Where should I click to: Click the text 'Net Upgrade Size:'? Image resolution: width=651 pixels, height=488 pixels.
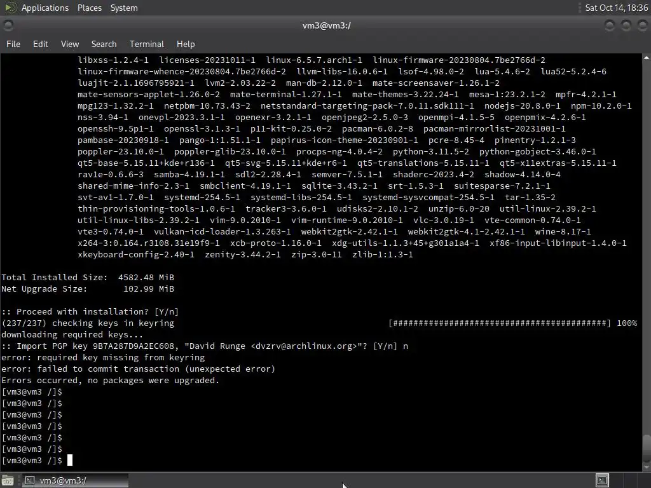(45, 289)
